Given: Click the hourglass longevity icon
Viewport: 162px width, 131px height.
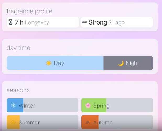Looking at the screenshot, I should click(10, 22).
